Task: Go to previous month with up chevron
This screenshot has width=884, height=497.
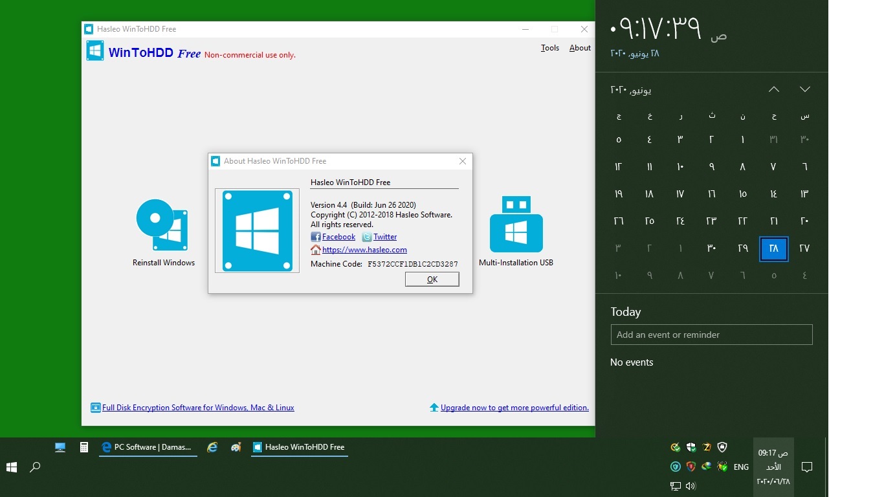Action: (774, 89)
